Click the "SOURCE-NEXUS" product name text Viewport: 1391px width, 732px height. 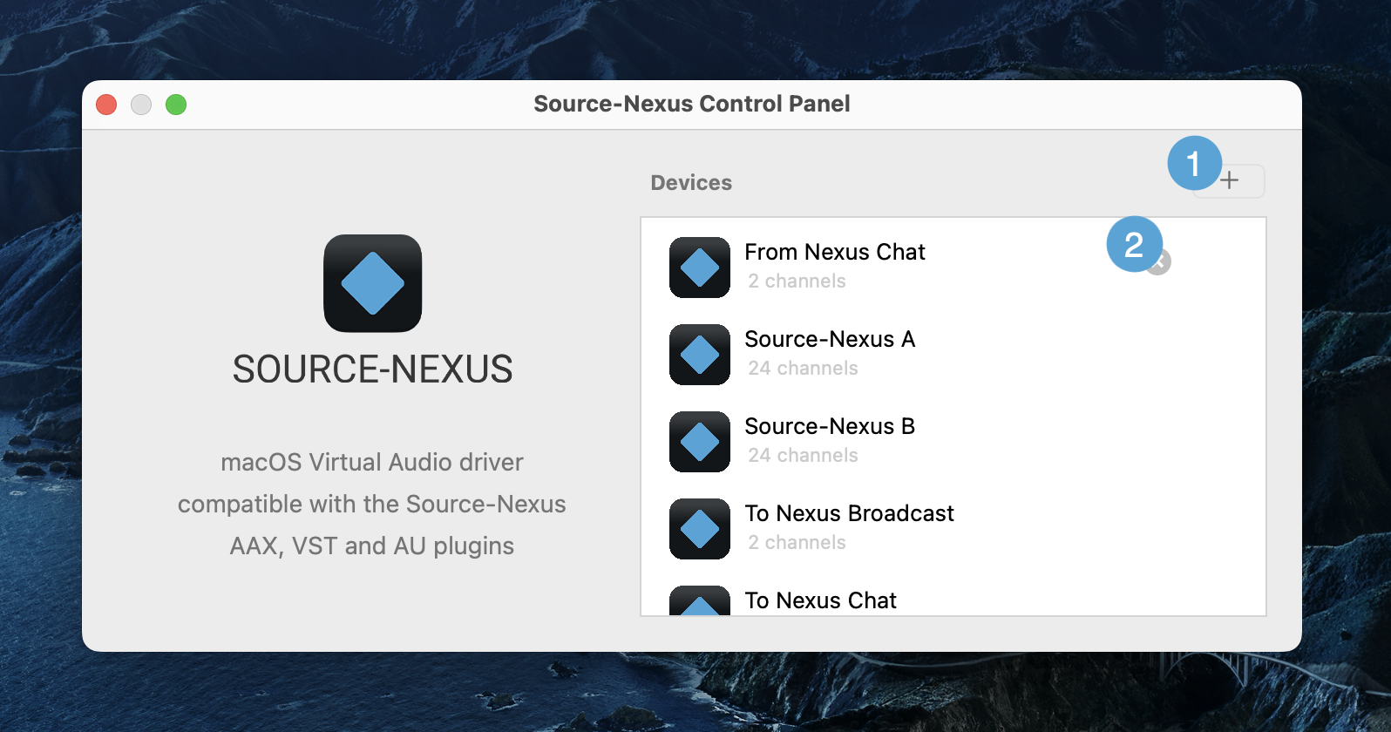pos(372,369)
